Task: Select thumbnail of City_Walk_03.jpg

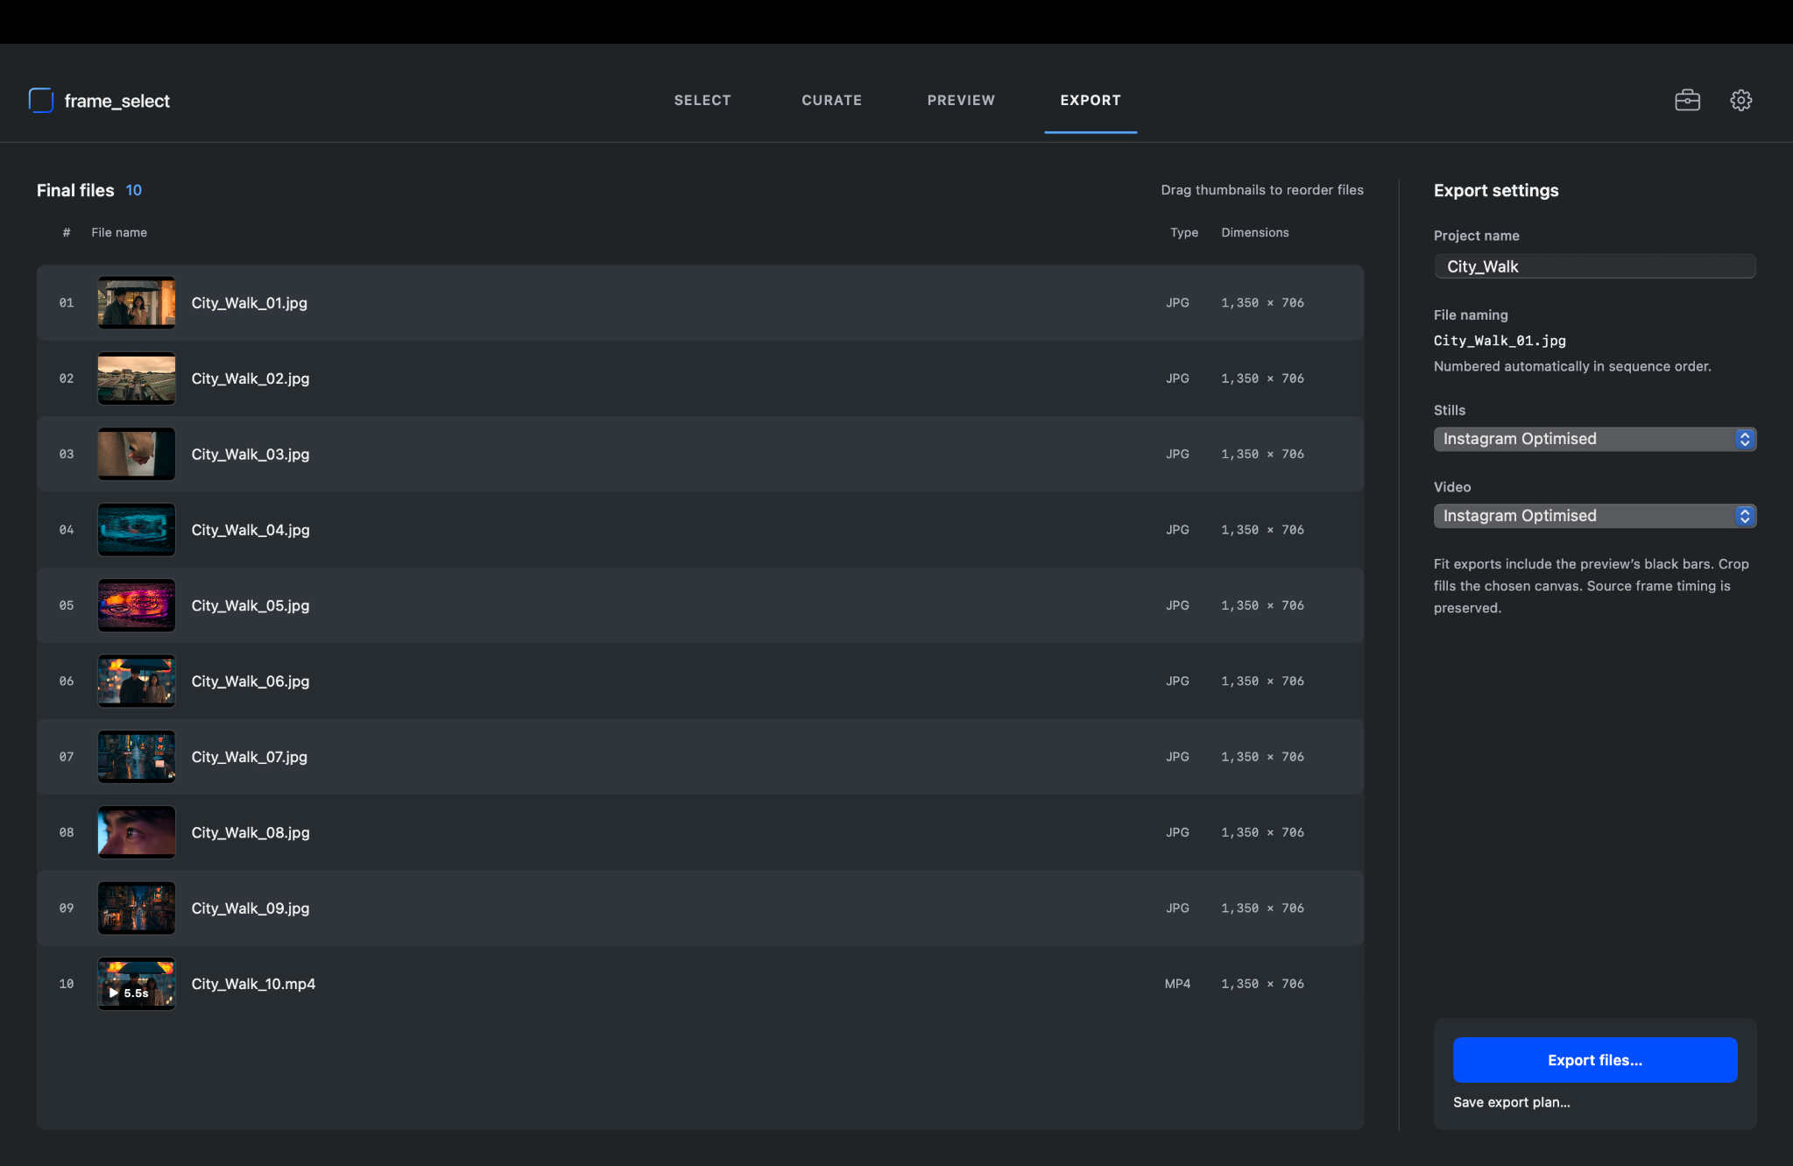Action: click(137, 454)
